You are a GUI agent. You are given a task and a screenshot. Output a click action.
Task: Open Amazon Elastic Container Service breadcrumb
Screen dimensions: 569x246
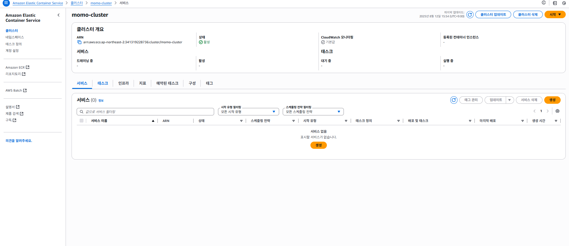[x=38, y=3]
